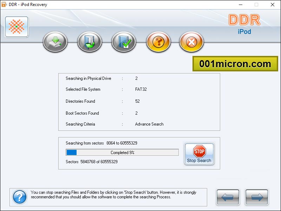Click the book icon with green checkmark
Screen dimensions: 281x211
coord(124,41)
